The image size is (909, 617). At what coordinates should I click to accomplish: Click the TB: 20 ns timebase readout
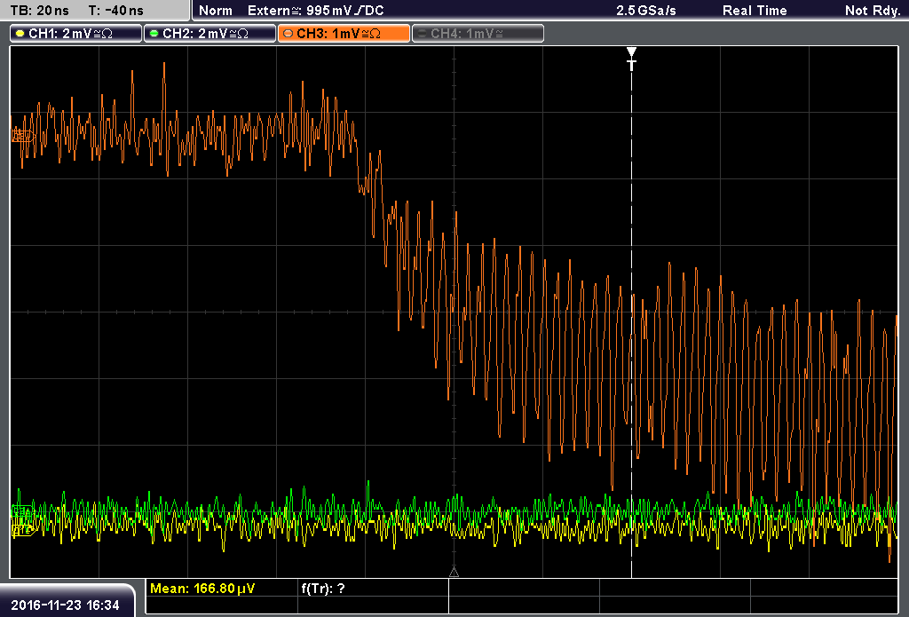click(39, 11)
